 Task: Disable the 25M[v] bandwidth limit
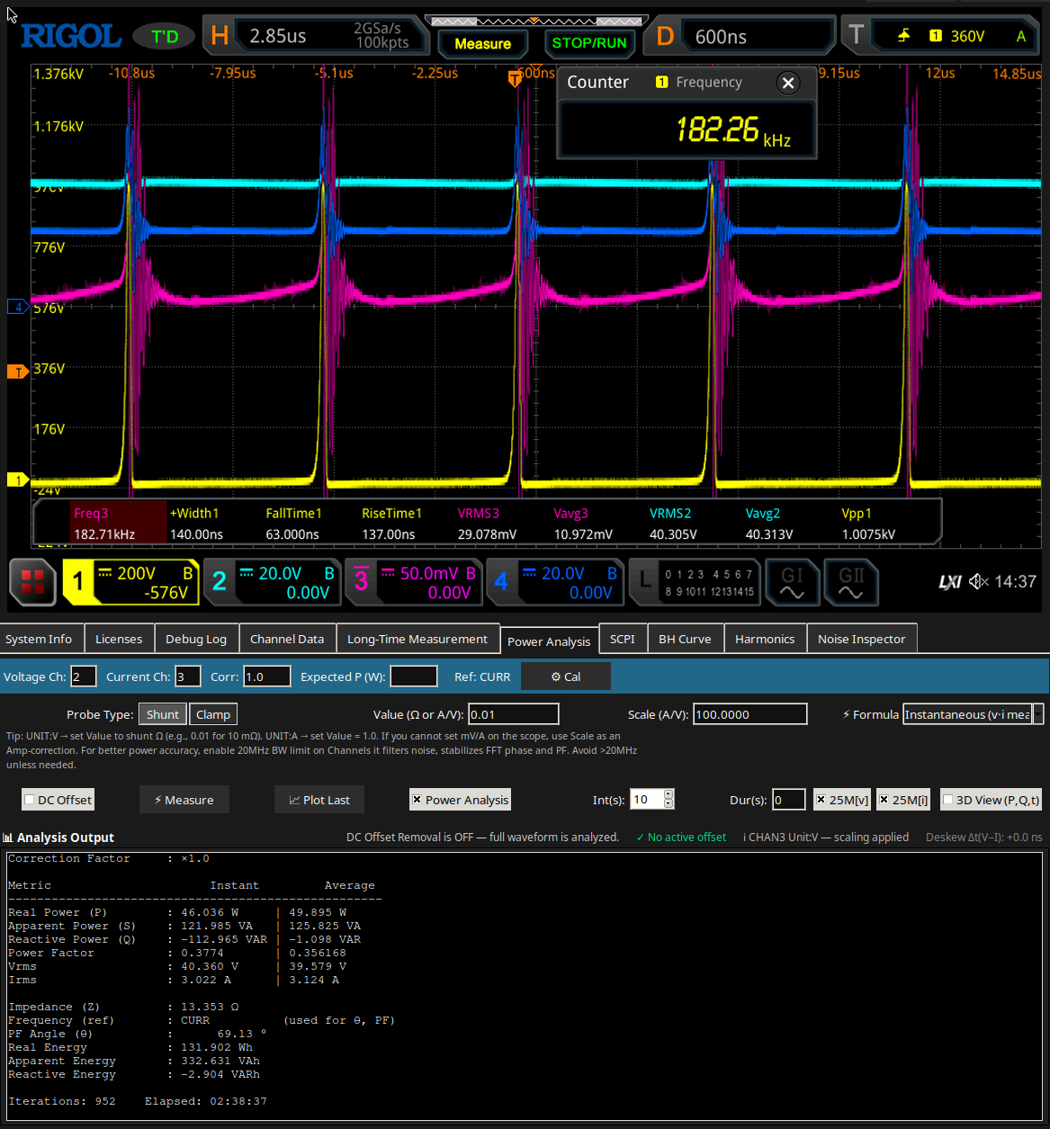coord(841,799)
